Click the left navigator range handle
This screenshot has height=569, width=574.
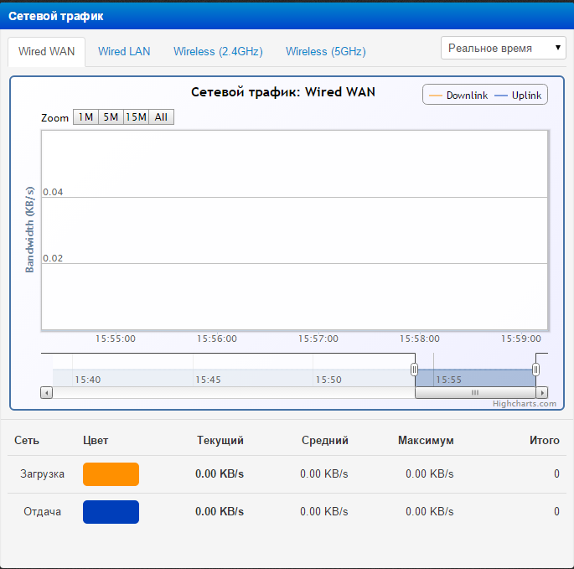[414, 370]
